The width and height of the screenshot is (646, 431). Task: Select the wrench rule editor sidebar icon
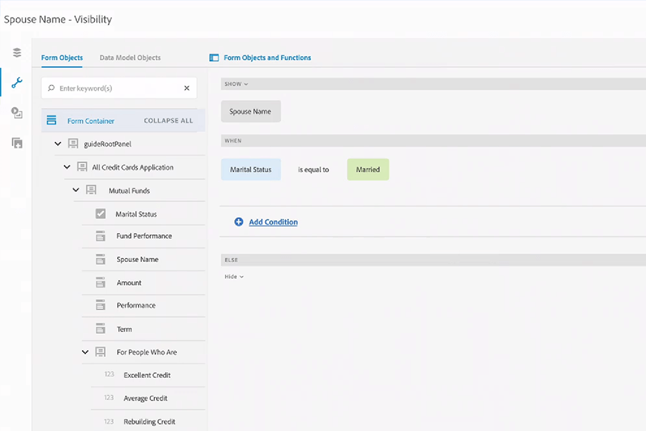[x=17, y=82]
